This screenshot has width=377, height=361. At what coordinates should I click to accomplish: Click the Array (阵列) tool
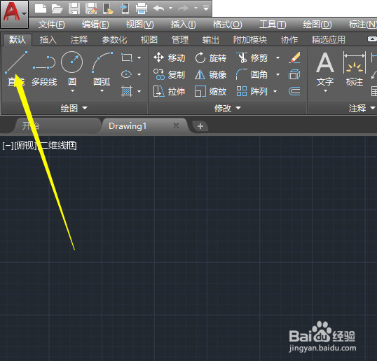click(x=252, y=91)
